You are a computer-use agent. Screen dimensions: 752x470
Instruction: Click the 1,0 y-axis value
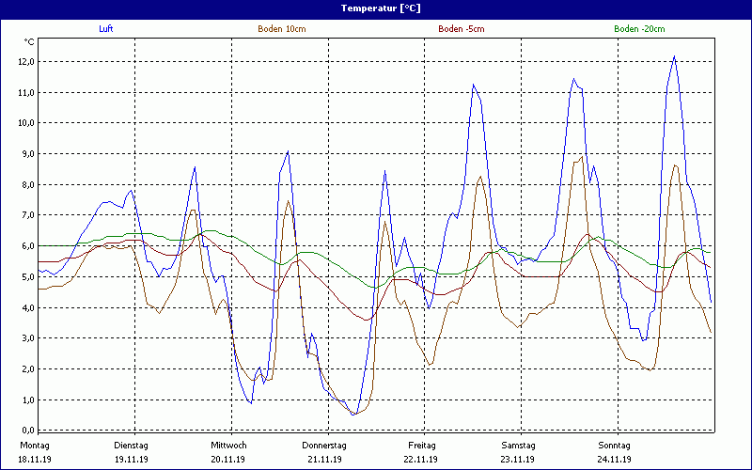click(x=27, y=399)
